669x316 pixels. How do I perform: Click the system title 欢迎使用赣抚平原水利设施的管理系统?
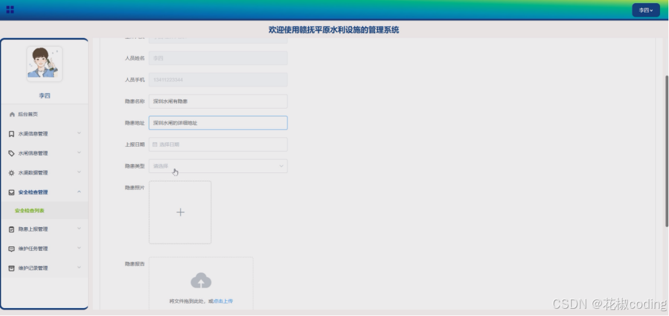click(x=334, y=30)
